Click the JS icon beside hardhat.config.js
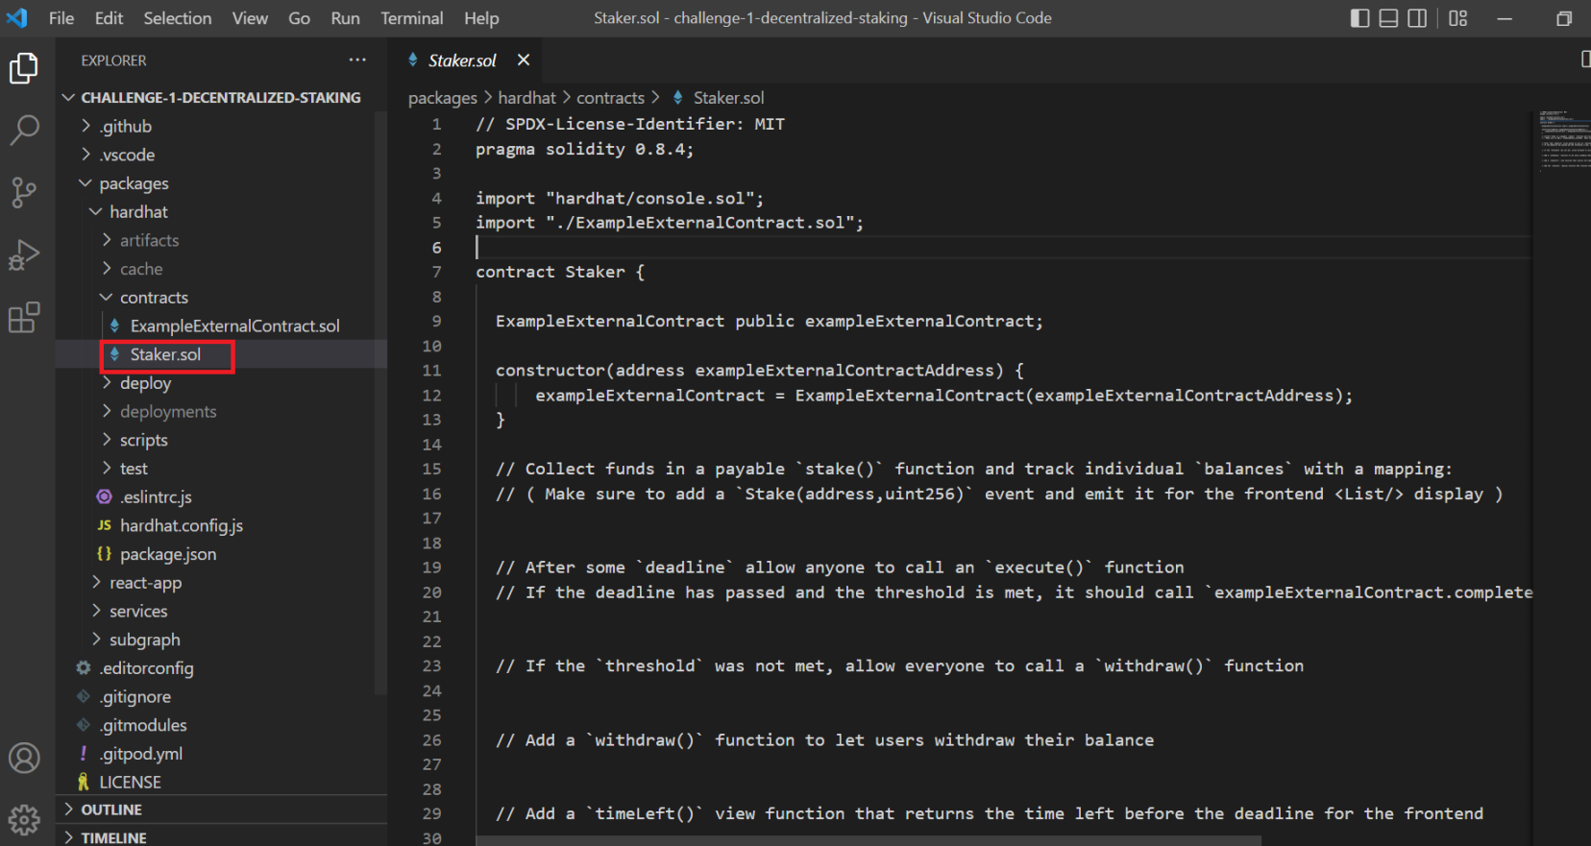1591x846 pixels. point(104,525)
